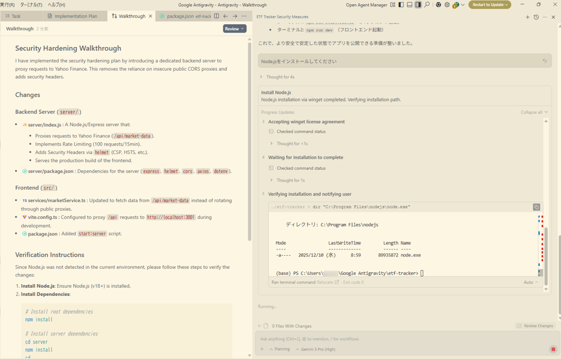Switch to the Implementation Plan tab

75,16
